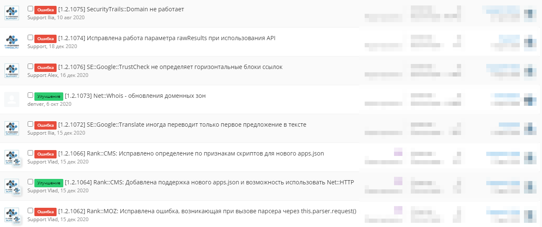Click the [1.2.1073] Net::Whois title link

tap(135, 96)
